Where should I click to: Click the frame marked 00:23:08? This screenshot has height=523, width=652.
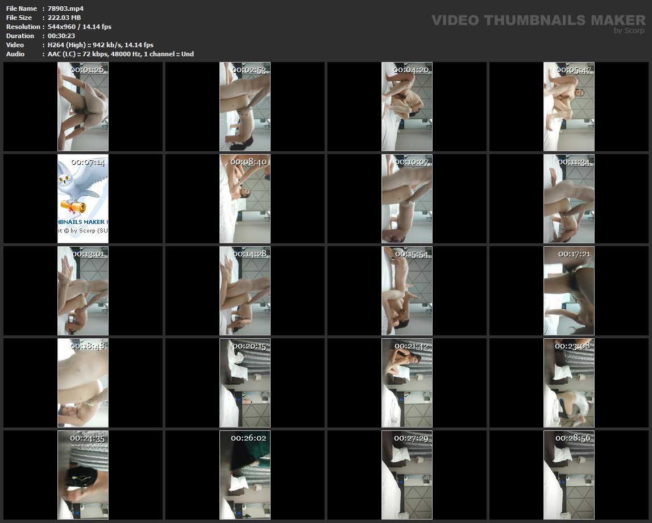click(x=568, y=383)
